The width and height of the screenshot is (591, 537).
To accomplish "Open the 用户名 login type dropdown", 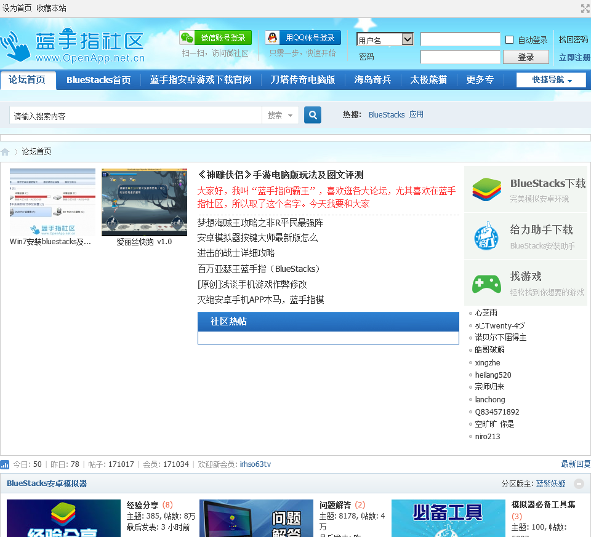I will [x=385, y=39].
